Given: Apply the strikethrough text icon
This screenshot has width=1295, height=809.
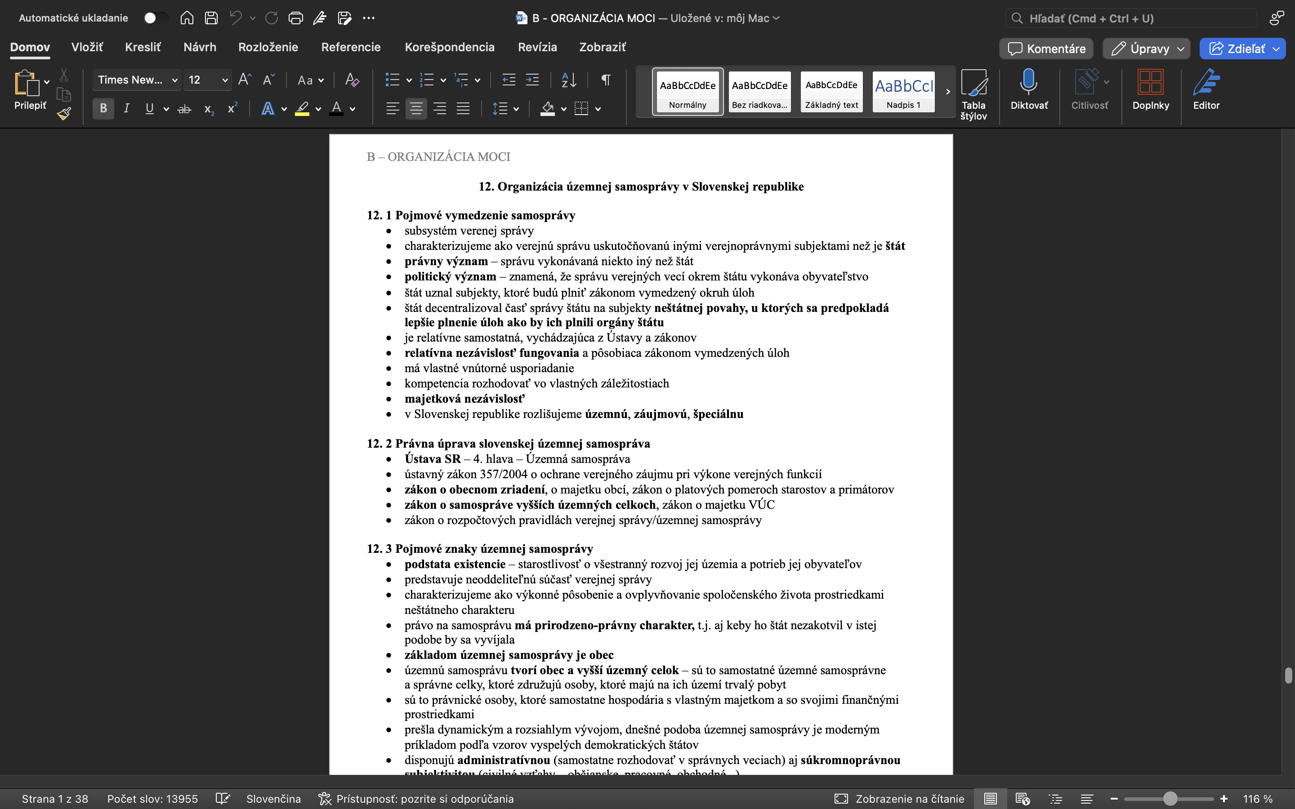Looking at the screenshot, I should (184, 109).
